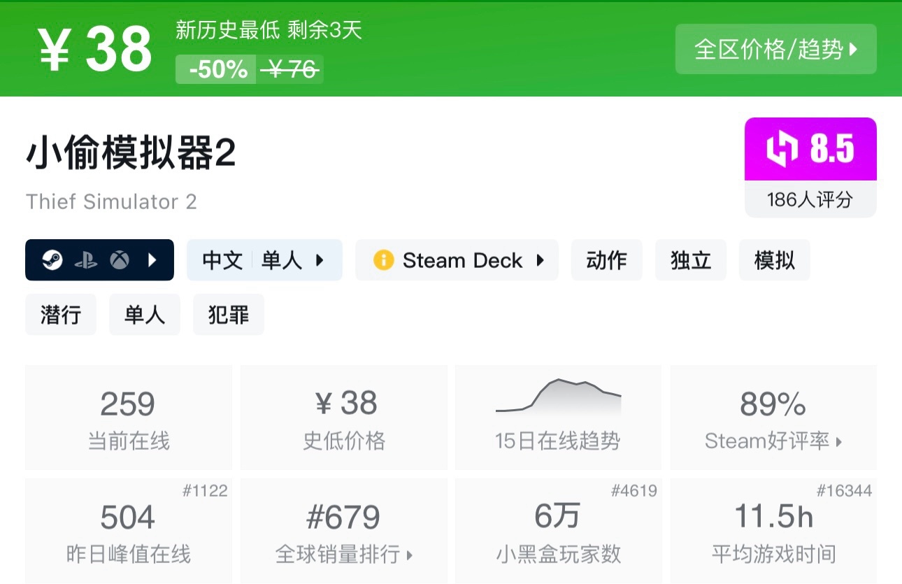The image size is (902, 584).
Task: Switch to the 模拟 tag
Action: [774, 259]
